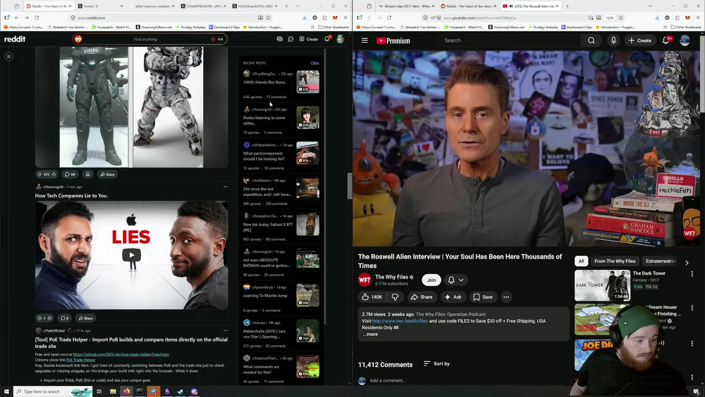Bookmark the YouTube page with star icon
This screenshot has width=705, height=397.
coord(621,18)
